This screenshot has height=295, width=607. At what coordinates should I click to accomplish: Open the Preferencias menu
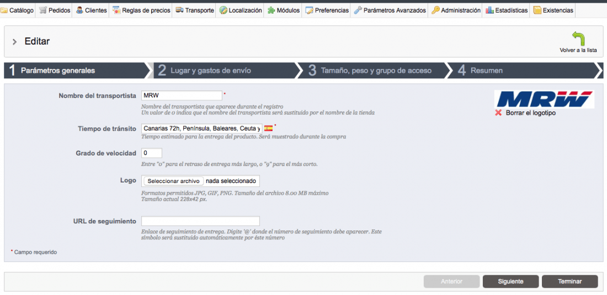coord(327,10)
